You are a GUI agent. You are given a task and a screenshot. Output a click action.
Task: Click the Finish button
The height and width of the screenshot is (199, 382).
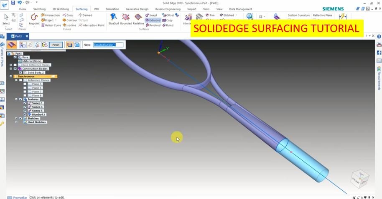coord(56,45)
